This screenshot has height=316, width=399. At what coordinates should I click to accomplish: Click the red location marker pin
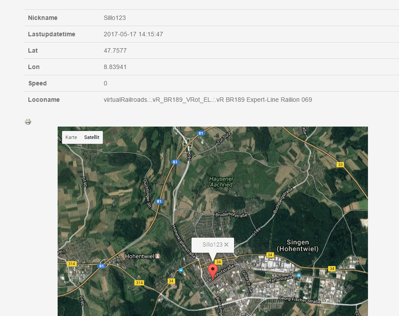[x=212, y=270]
